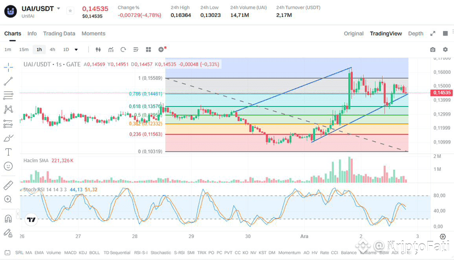Image resolution: width=454 pixels, height=260 pixels.
Task: Add the TRIX indicator
Action: click(202, 253)
